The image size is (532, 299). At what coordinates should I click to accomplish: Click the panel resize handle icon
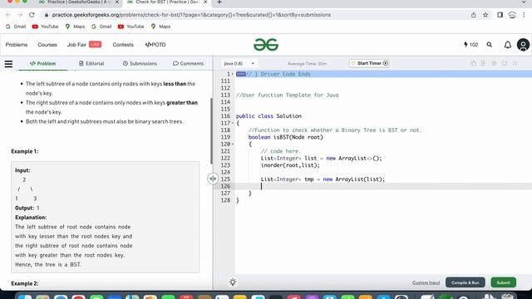click(213, 179)
